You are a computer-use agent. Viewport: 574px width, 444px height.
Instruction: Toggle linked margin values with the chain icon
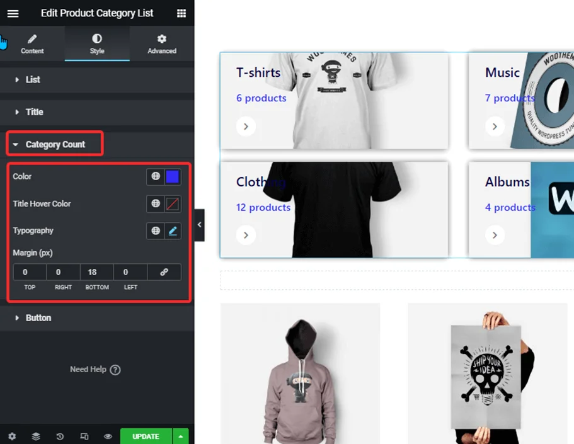point(164,272)
